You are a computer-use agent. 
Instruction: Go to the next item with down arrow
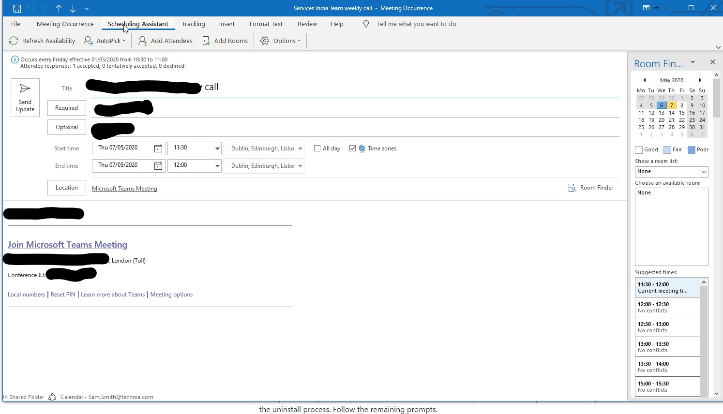click(73, 8)
